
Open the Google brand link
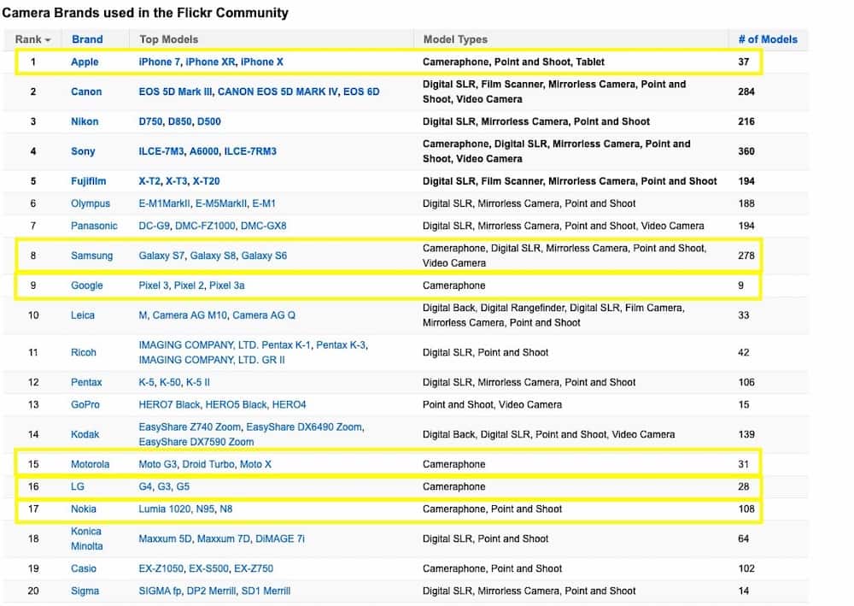[x=86, y=285]
